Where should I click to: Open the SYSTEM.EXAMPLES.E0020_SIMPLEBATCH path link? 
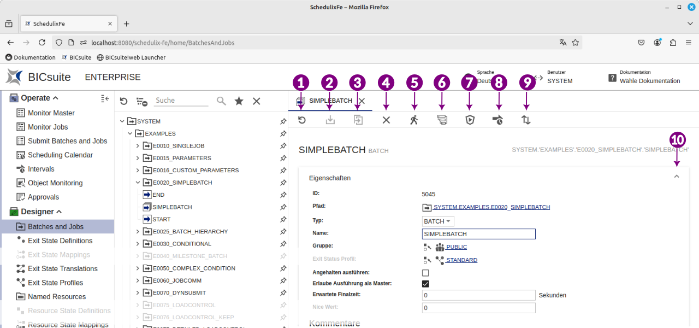(491, 207)
